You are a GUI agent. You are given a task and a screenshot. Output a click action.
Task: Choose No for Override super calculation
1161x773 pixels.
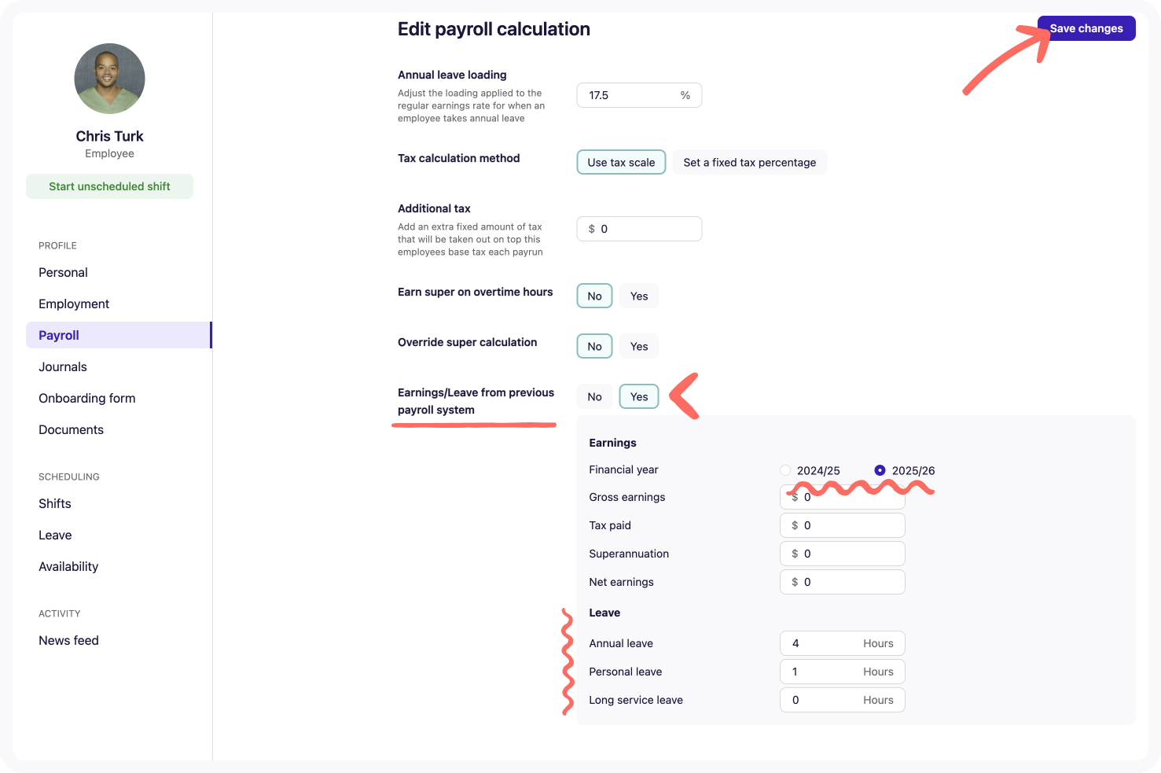(594, 347)
